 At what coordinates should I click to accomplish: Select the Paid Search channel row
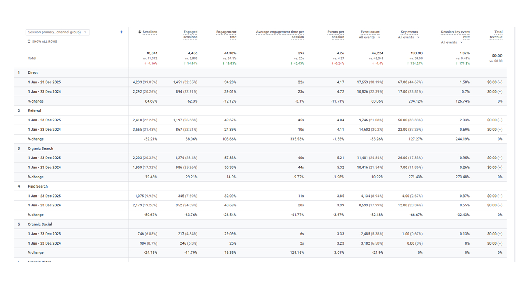[37, 186]
